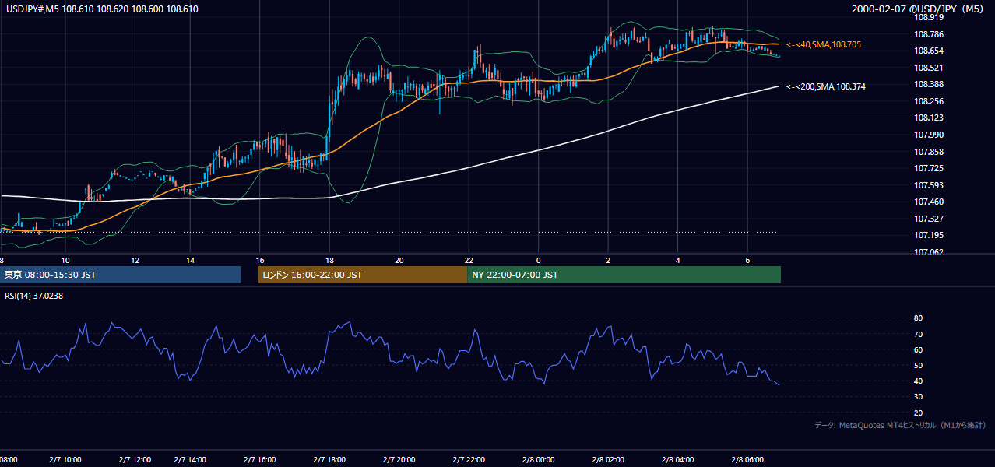Click price axis value 107.062
The image size is (995, 467).
pos(928,252)
